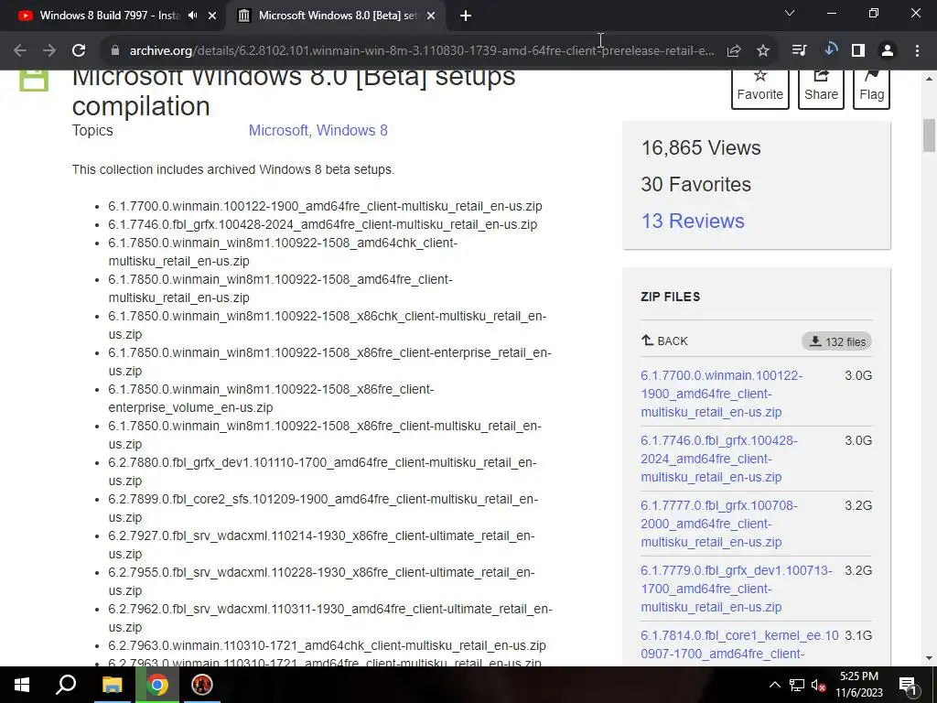Click the '16,865 Views' text
The height and width of the screenshot is (703, 937).
click(x=700, y=148)
